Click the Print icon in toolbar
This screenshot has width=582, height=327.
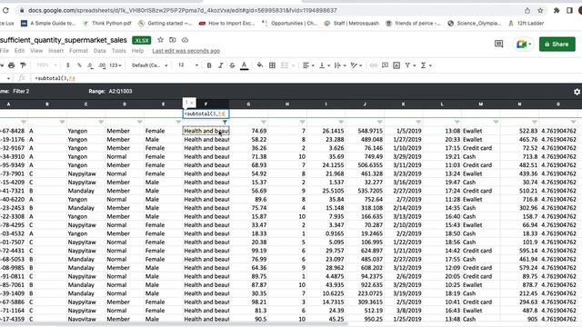click(12, 65)
